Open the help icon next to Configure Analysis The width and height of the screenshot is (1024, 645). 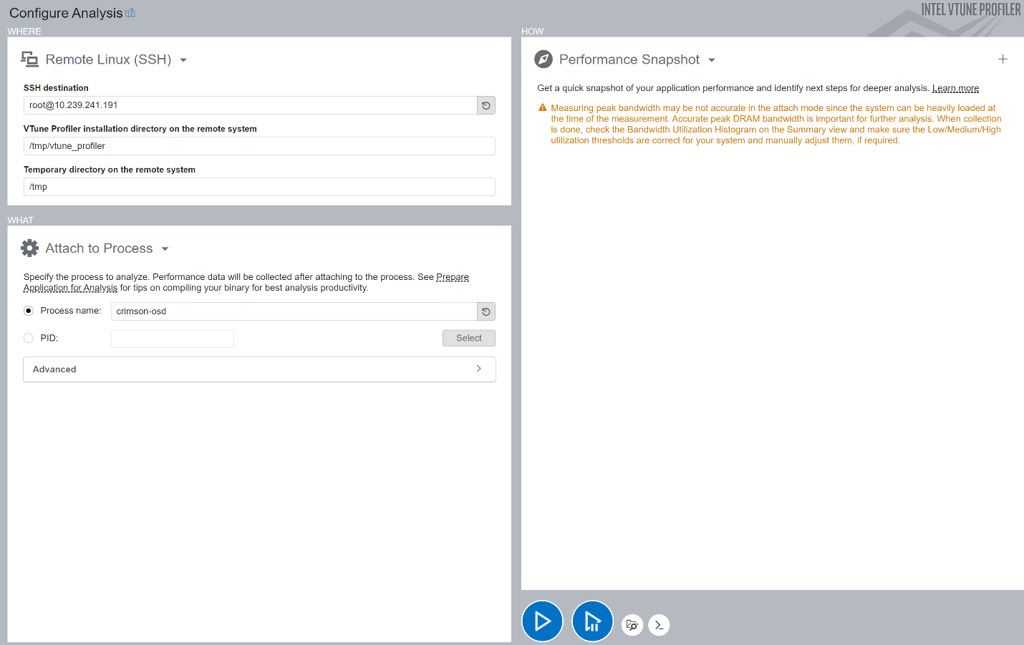tap(130, 13)
